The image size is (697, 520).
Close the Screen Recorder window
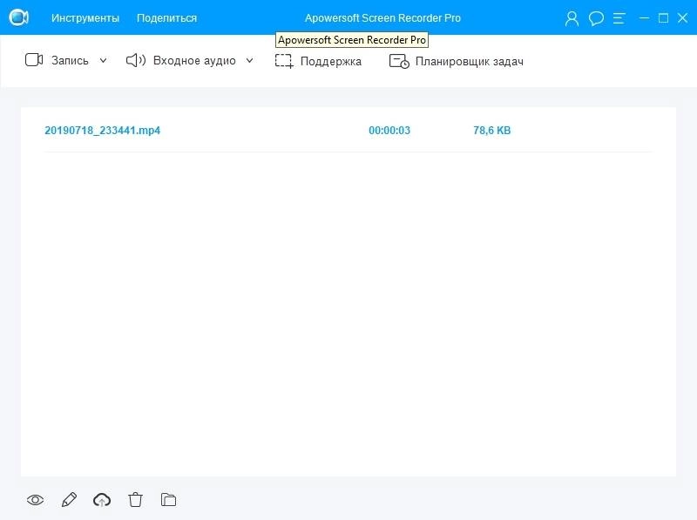682,18
